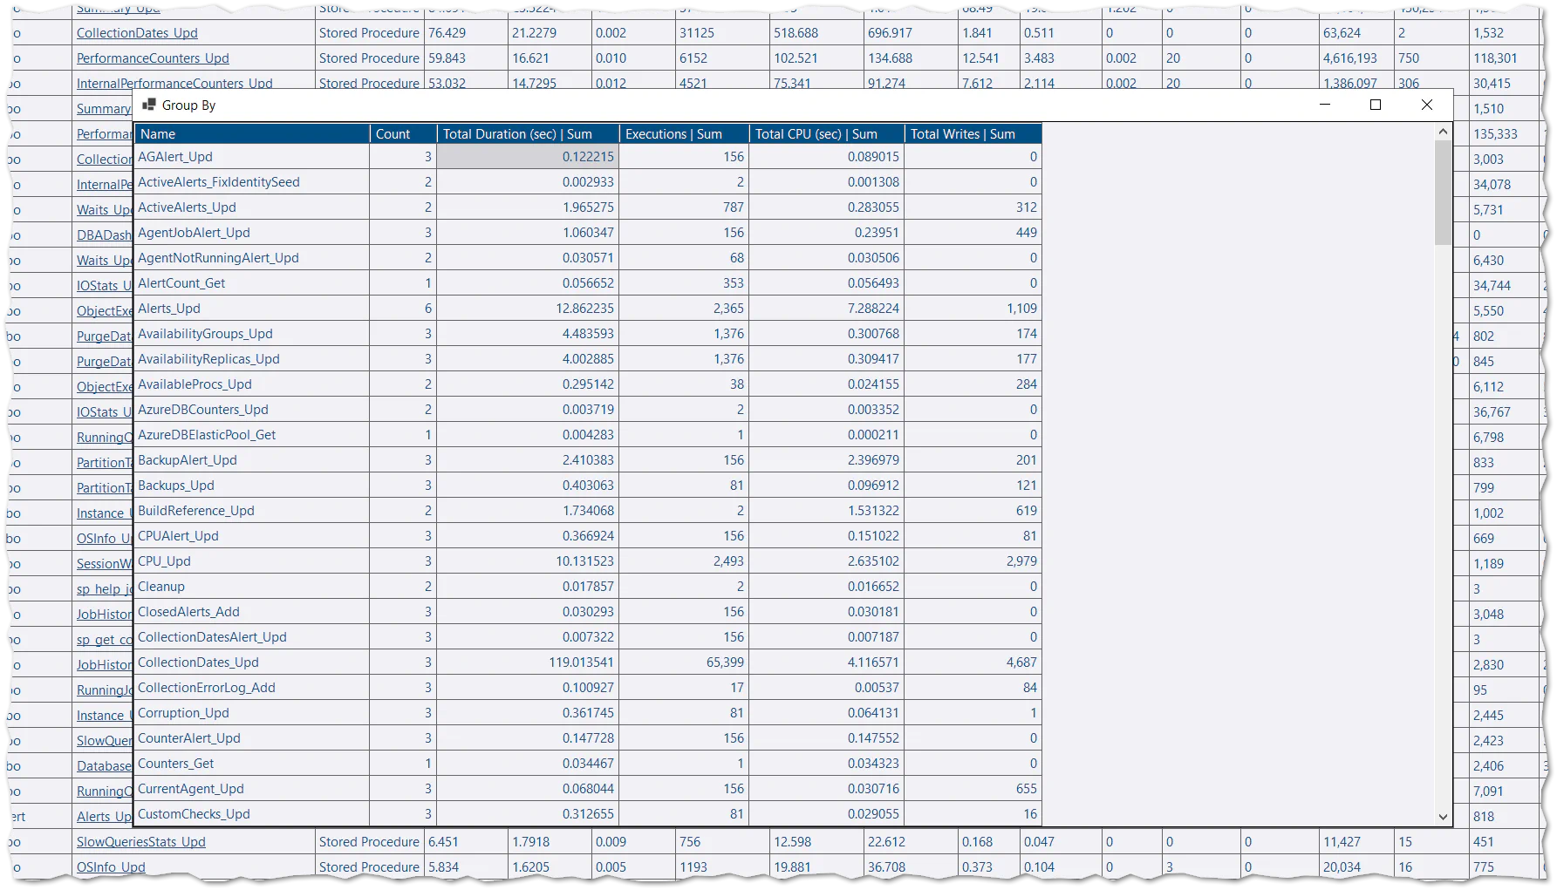1557x890 pixels.
Task: Select the CollectionErrorLog_Add row name
Action: 207,688
